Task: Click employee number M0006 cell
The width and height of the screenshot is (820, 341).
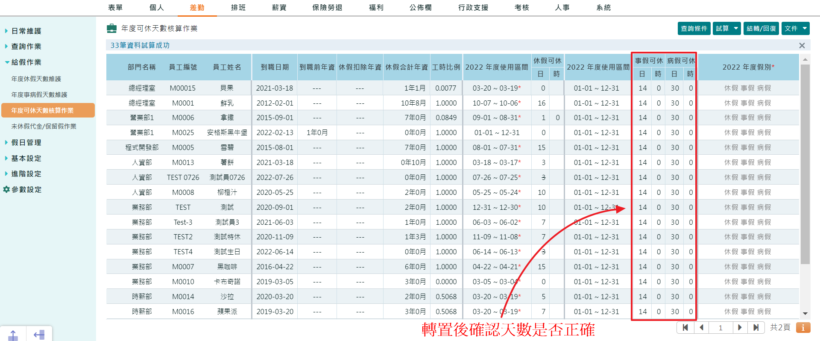Action: tap(183, 118)
